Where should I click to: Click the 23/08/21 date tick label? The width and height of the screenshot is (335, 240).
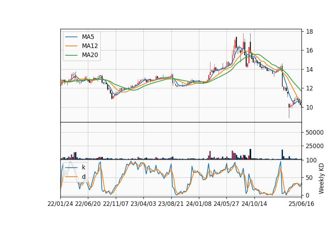[171, 204]
